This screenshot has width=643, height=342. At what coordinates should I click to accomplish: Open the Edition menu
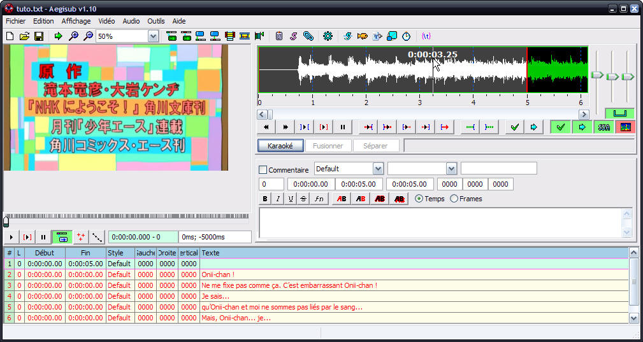(43, 21)
